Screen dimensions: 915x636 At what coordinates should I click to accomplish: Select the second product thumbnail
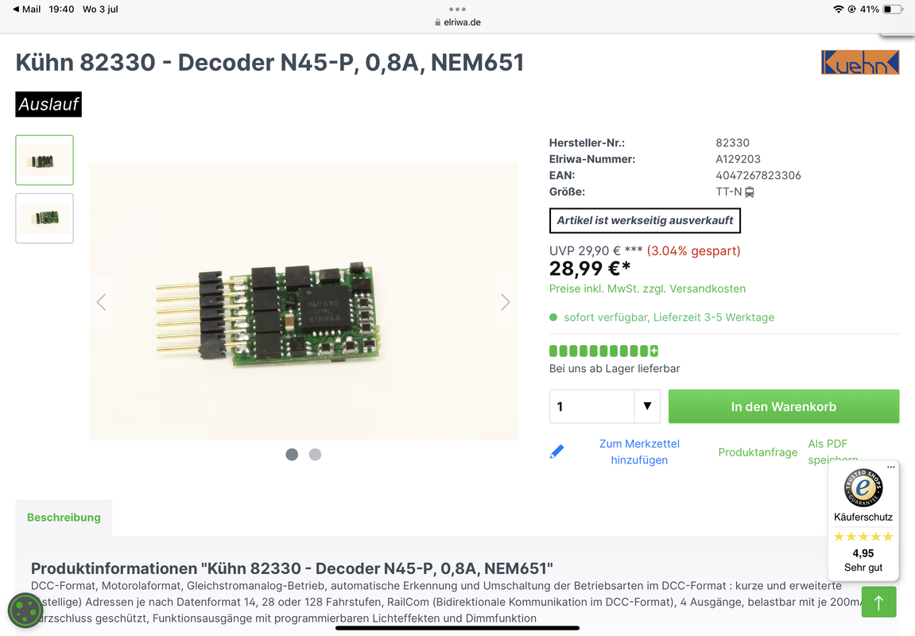(45, 218)
